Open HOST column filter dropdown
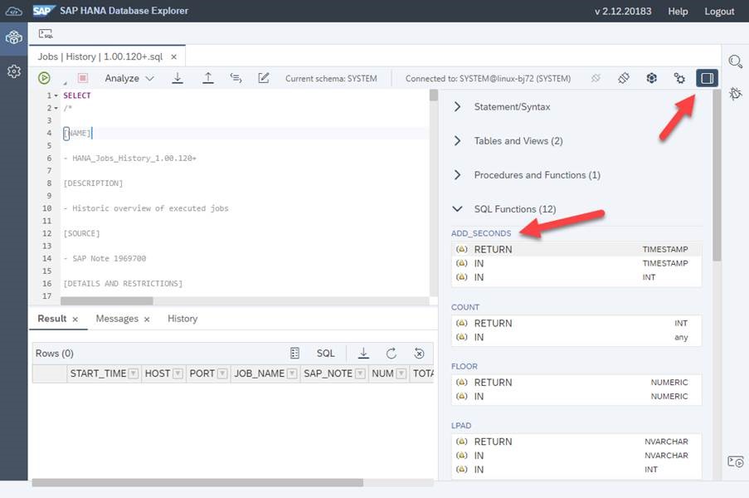Viewport: 749px width, 498px height. click(178, 373)
